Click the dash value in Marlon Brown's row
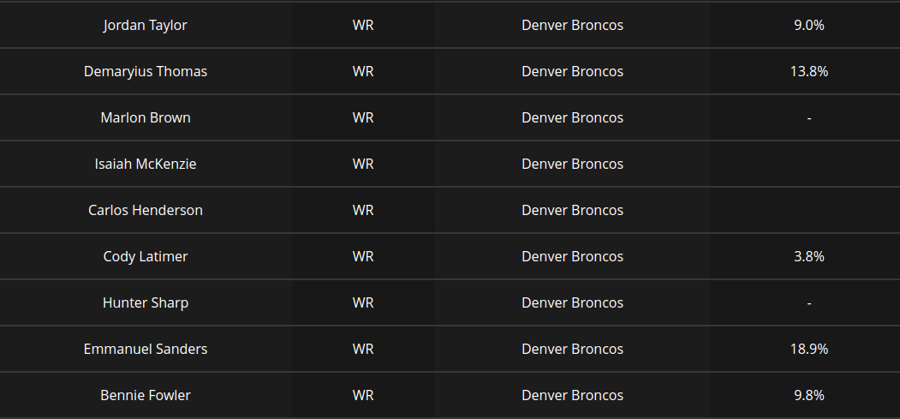This screenshot has height=419, width=900. pyautogui.click(x=809, y=117)
